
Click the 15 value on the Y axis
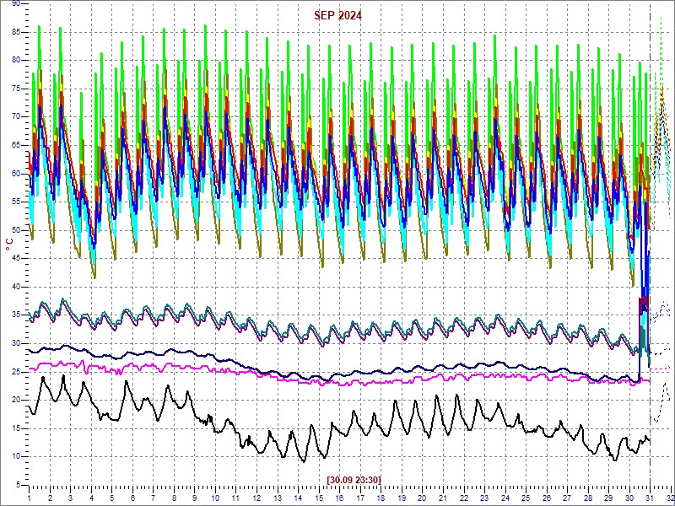pyautogui.click(x=16, y=428)
